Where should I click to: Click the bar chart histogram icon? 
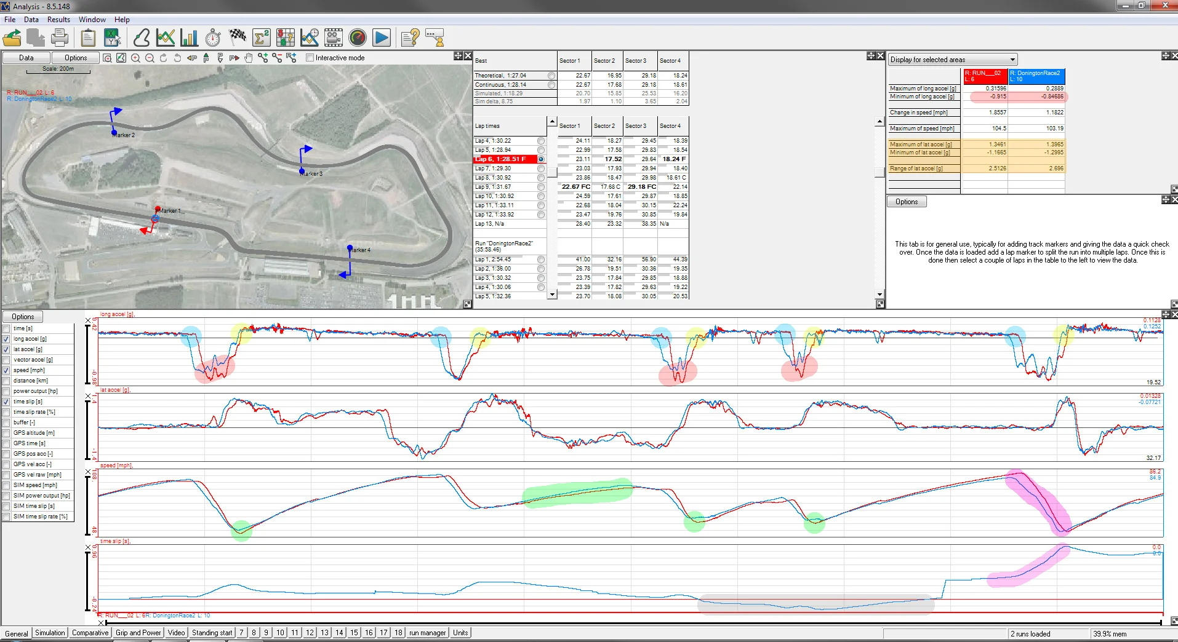pos(189,38)
